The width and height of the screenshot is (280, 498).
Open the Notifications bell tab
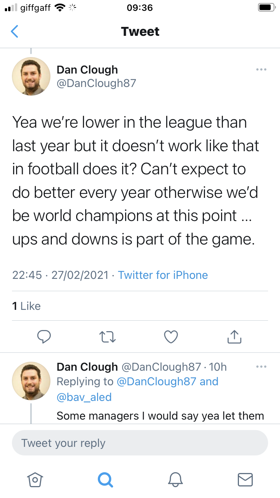click(175, 479)
